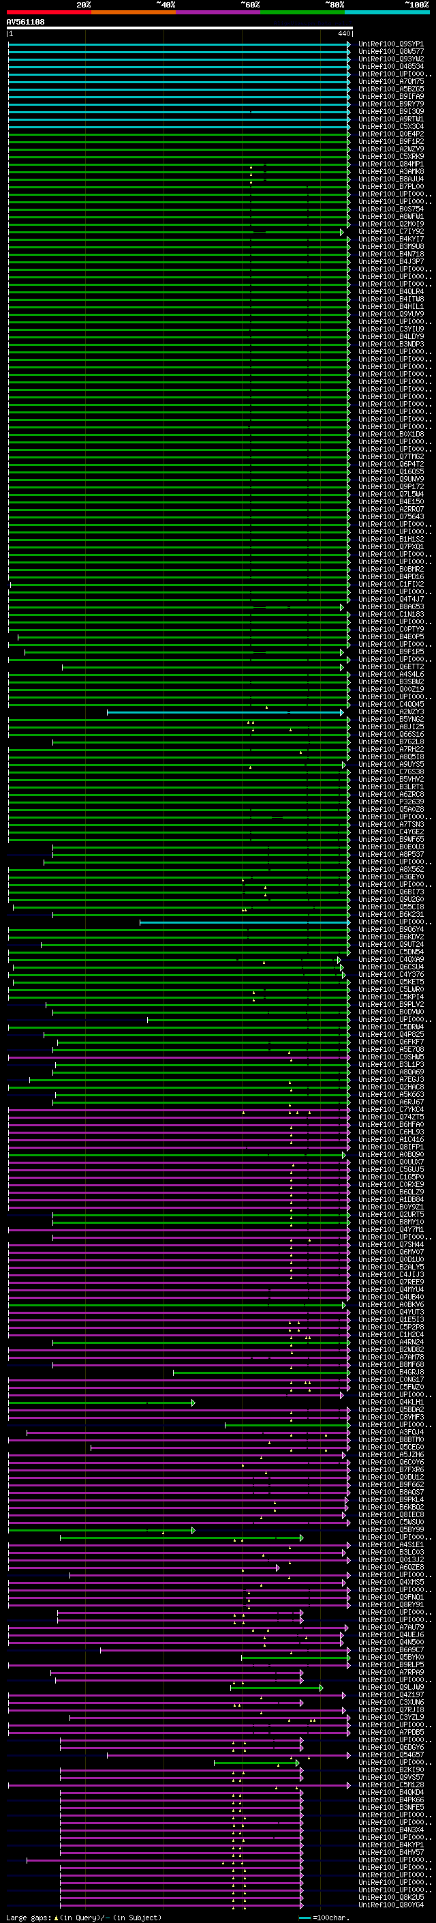The height and width of the screenshot is (1923, 436).
Task: Select hit label UniRef100_O75643
Action: click(x=391, y=516)
